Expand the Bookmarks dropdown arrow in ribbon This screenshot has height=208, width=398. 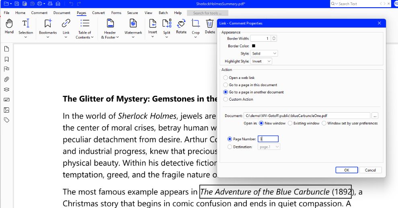pos(48,37)
